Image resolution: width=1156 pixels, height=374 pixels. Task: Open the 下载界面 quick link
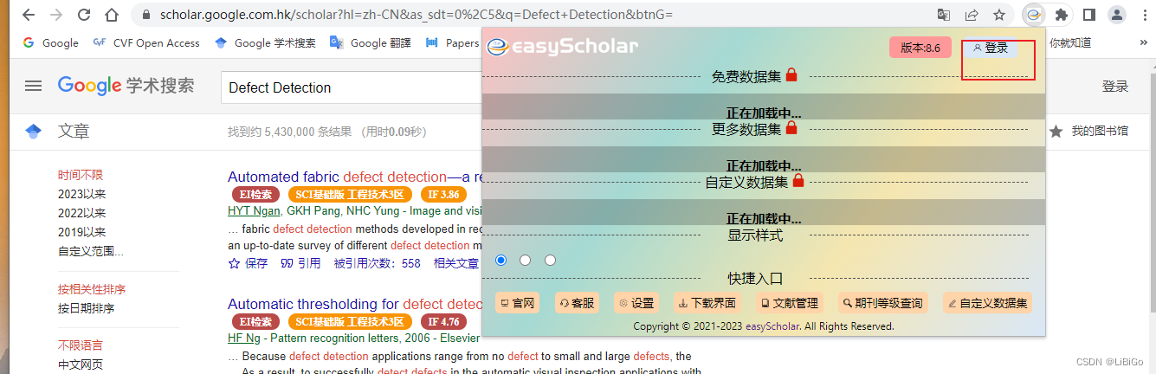tap(708, 303)
